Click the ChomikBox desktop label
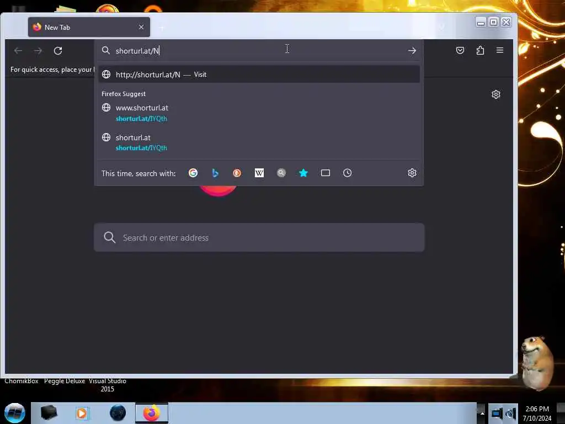The height and width of the screenshot is (424, 565). click(22, 381)
